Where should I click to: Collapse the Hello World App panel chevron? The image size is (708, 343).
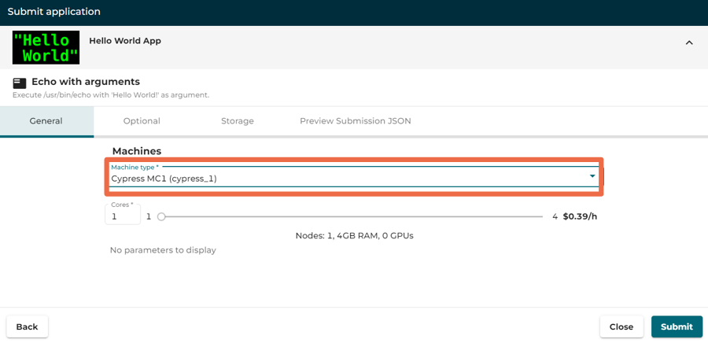(689, 42)
